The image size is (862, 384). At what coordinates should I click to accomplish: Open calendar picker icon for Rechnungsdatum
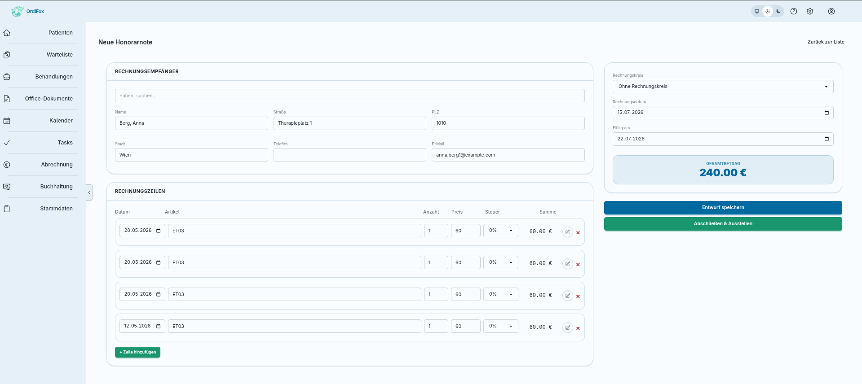tap(827, 113)
